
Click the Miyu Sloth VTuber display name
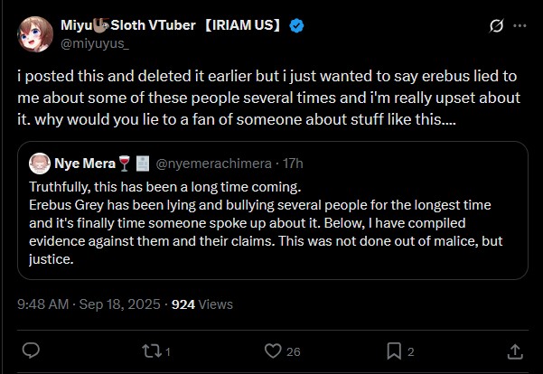[172, 25]
